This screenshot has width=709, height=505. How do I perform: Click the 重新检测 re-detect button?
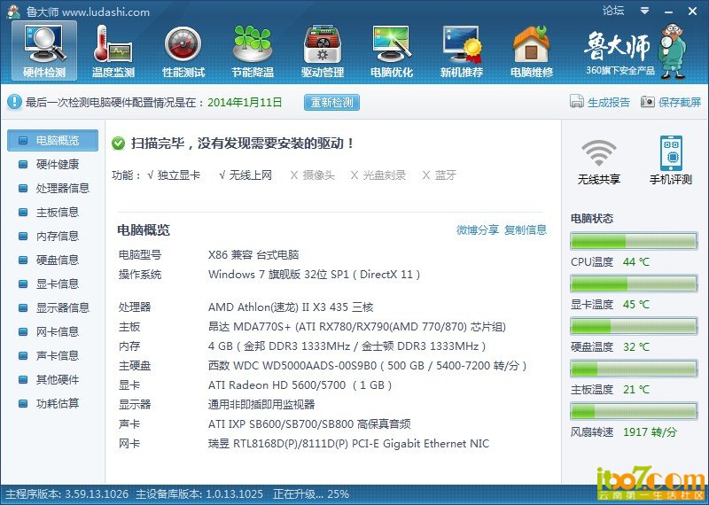pyautogui.click(x=331, y=102)
